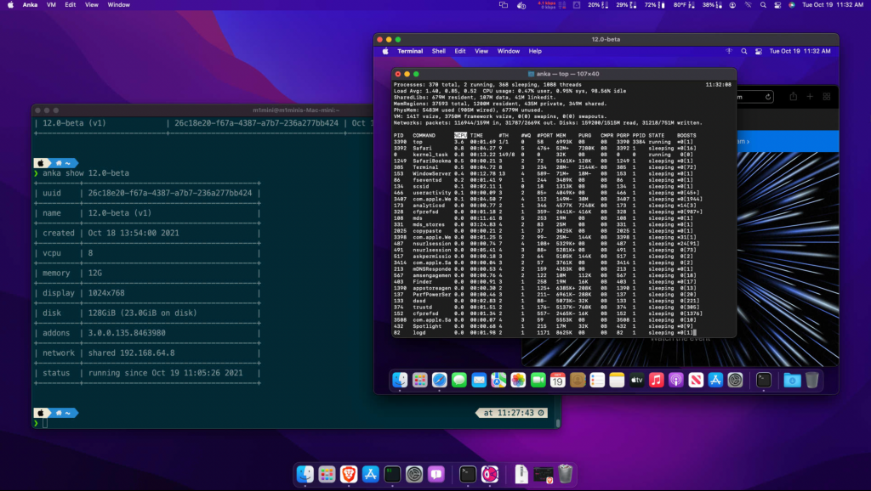Open FaceTime in the VM dock
871x491 pixels.
tap(538, 380)
